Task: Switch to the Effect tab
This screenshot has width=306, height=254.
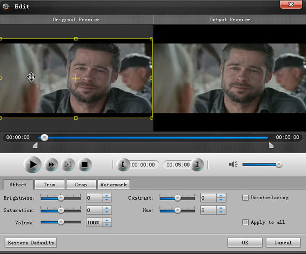Action: click(18, 184)
